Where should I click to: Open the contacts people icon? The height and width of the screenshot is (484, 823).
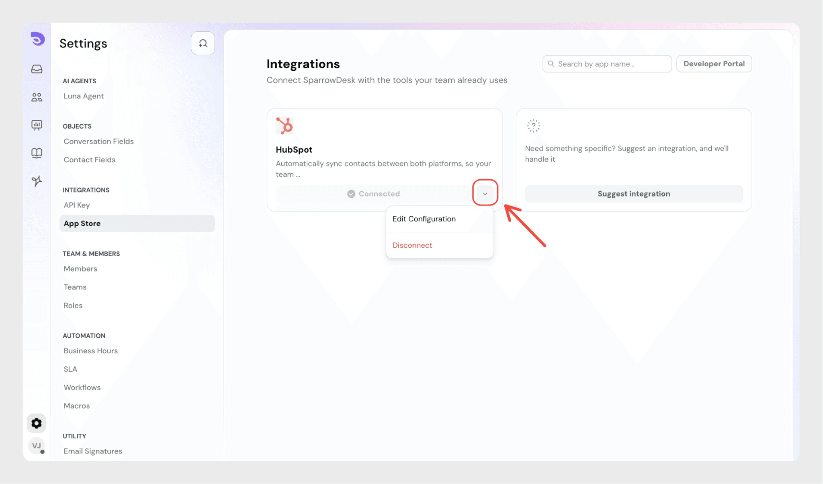37,97
